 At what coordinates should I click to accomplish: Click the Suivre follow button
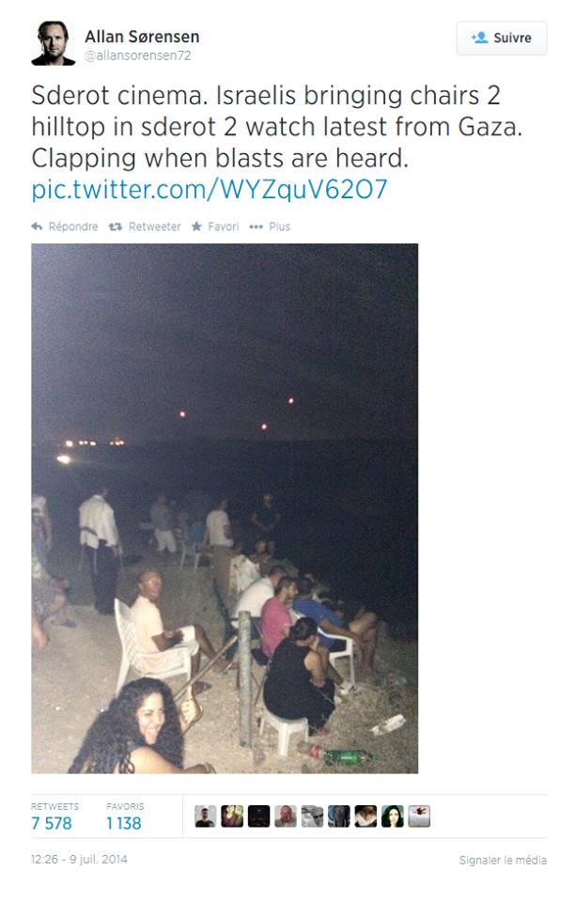coord(502,38)
